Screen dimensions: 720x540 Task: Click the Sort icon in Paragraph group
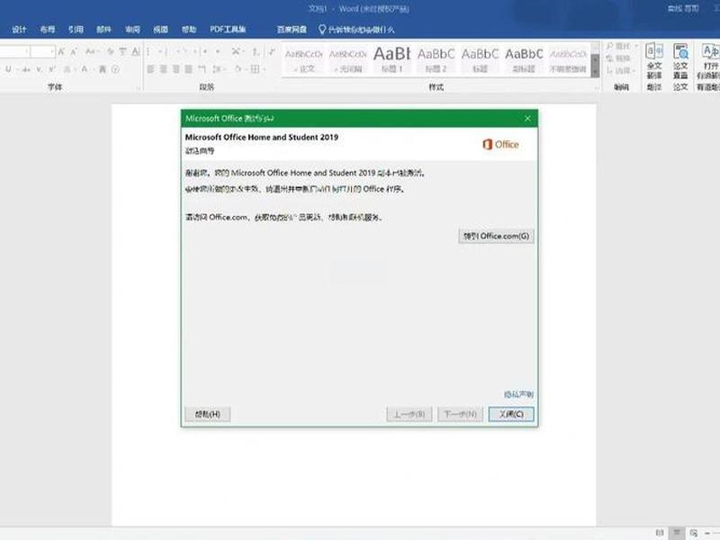click(x=256, y=51)
